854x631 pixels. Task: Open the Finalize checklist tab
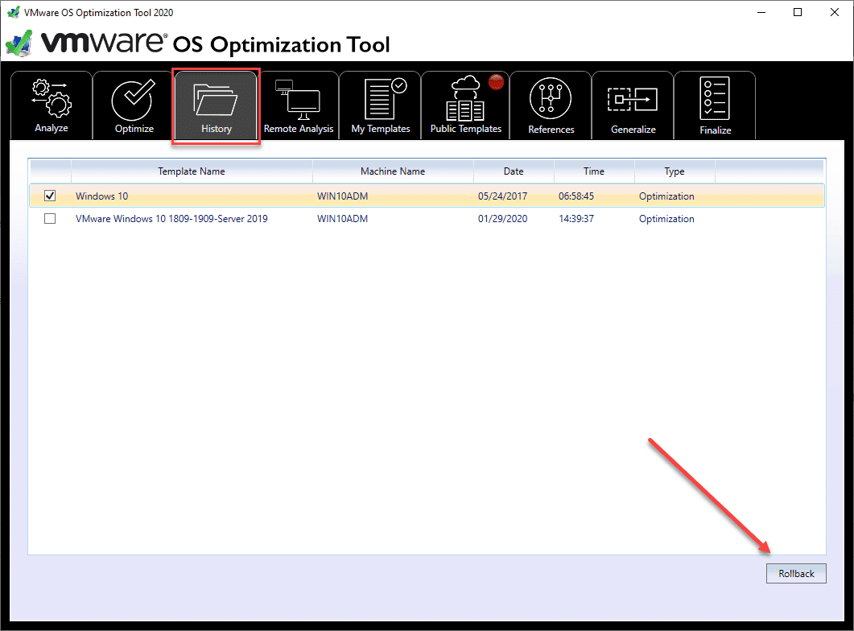coord(715,105)
